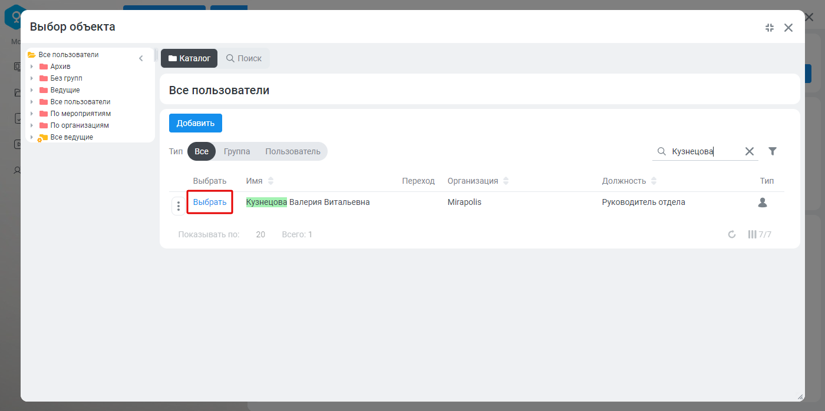
Task: Switch to the Каталог tab
Action: pos(189,58)
